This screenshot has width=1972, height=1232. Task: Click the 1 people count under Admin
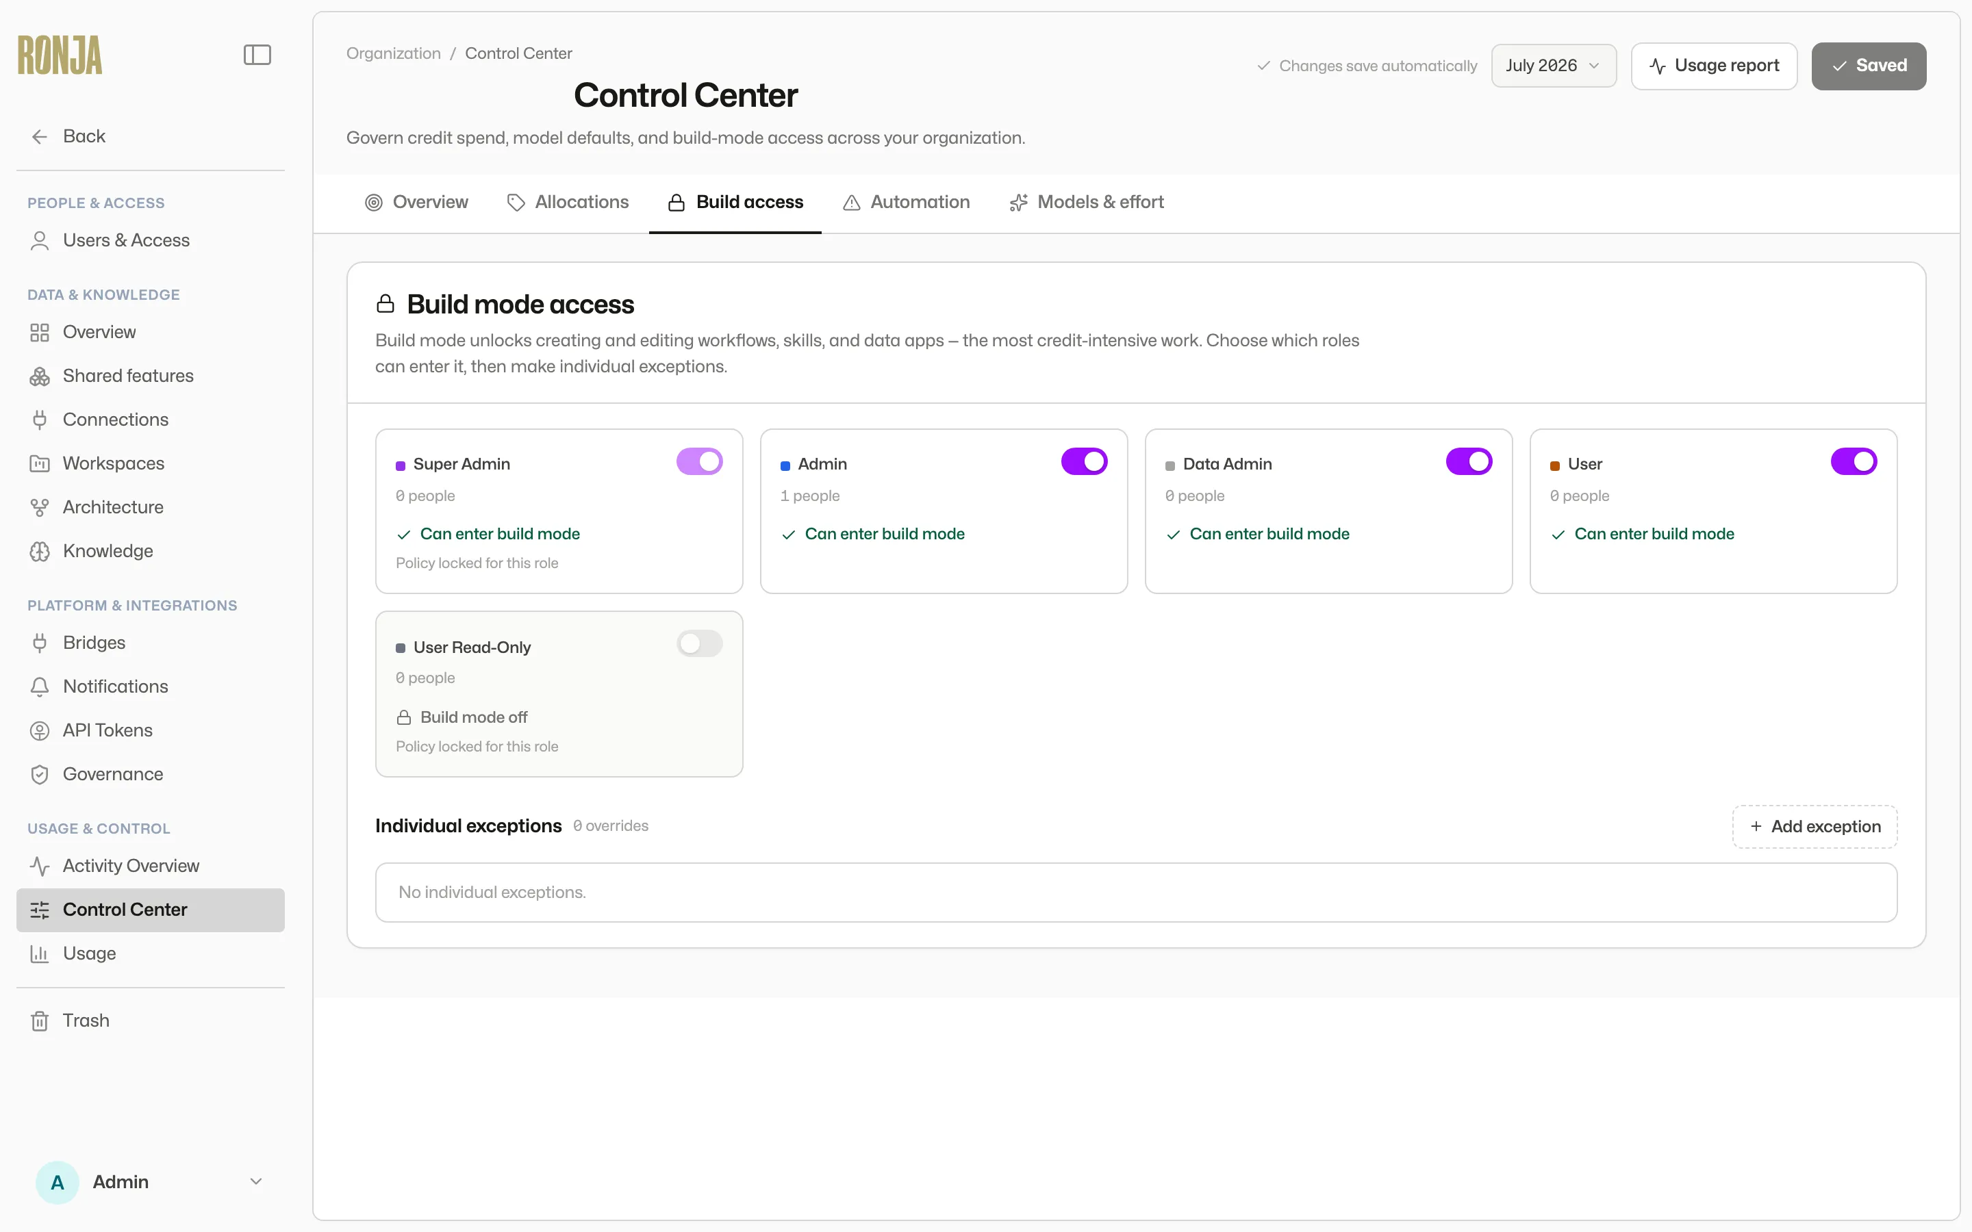pos(809,496)
